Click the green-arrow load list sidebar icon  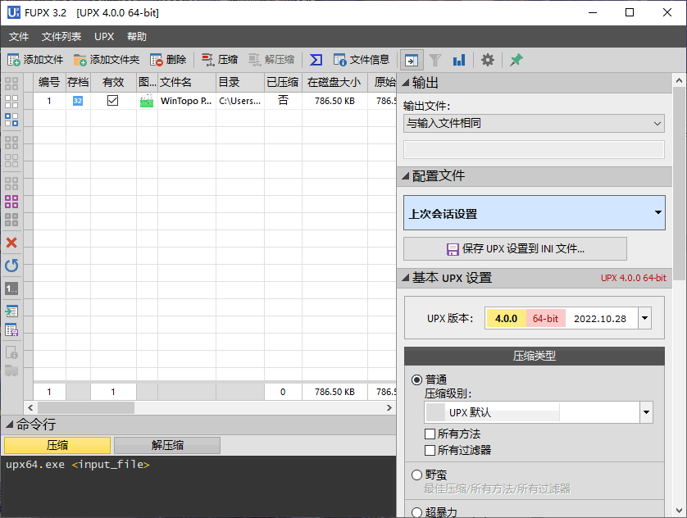(11, 311)
